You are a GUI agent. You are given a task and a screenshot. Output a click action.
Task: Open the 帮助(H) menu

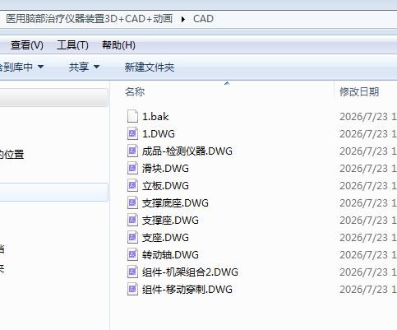point(118,45)
